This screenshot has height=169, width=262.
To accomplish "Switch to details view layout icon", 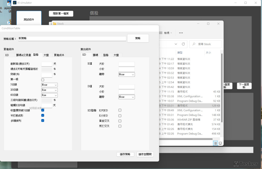I will 215,143.
